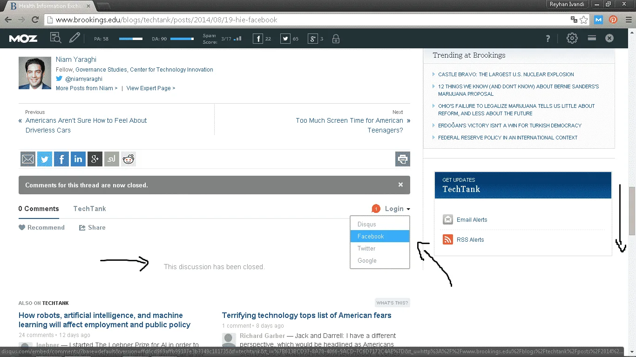Click the What's This? button
Image resolution: width=636 pixels, height=357 pixels.
tap(392, 303)
